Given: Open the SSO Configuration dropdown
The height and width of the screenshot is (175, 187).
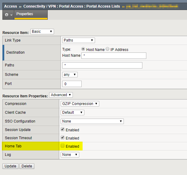Looking at the screenshot, I should point(93,121).
